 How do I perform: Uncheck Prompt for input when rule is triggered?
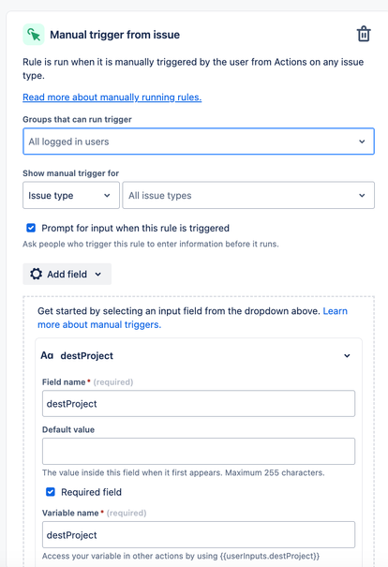pos(31,228)
